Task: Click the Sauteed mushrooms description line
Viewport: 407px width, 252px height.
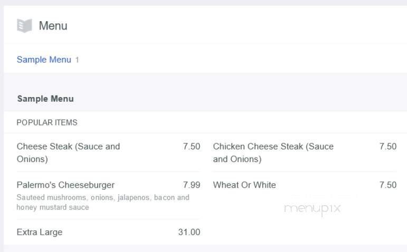Action: pos(103,198)
